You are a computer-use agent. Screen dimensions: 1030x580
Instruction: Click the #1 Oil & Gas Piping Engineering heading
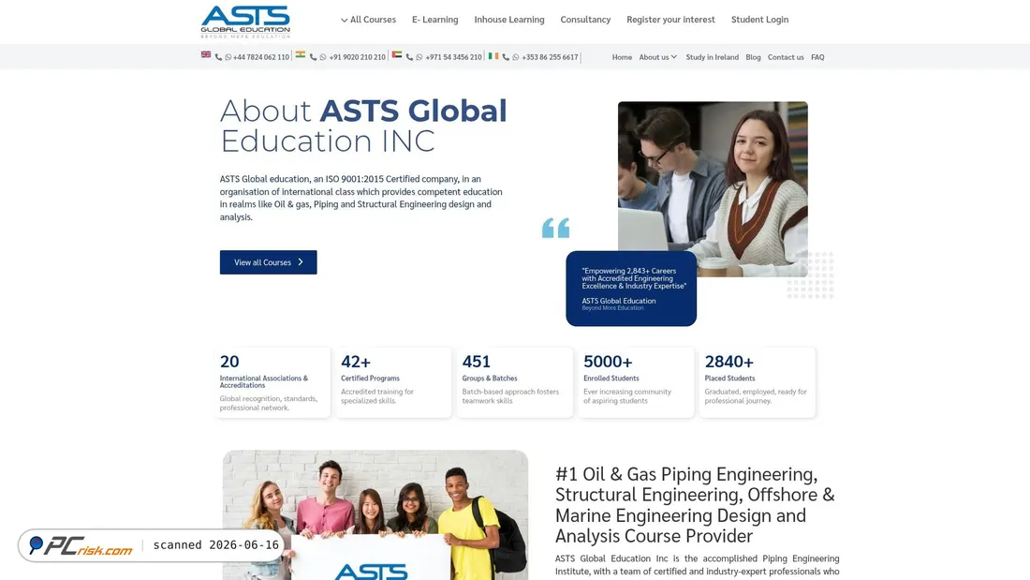click(x=696, y=504)
